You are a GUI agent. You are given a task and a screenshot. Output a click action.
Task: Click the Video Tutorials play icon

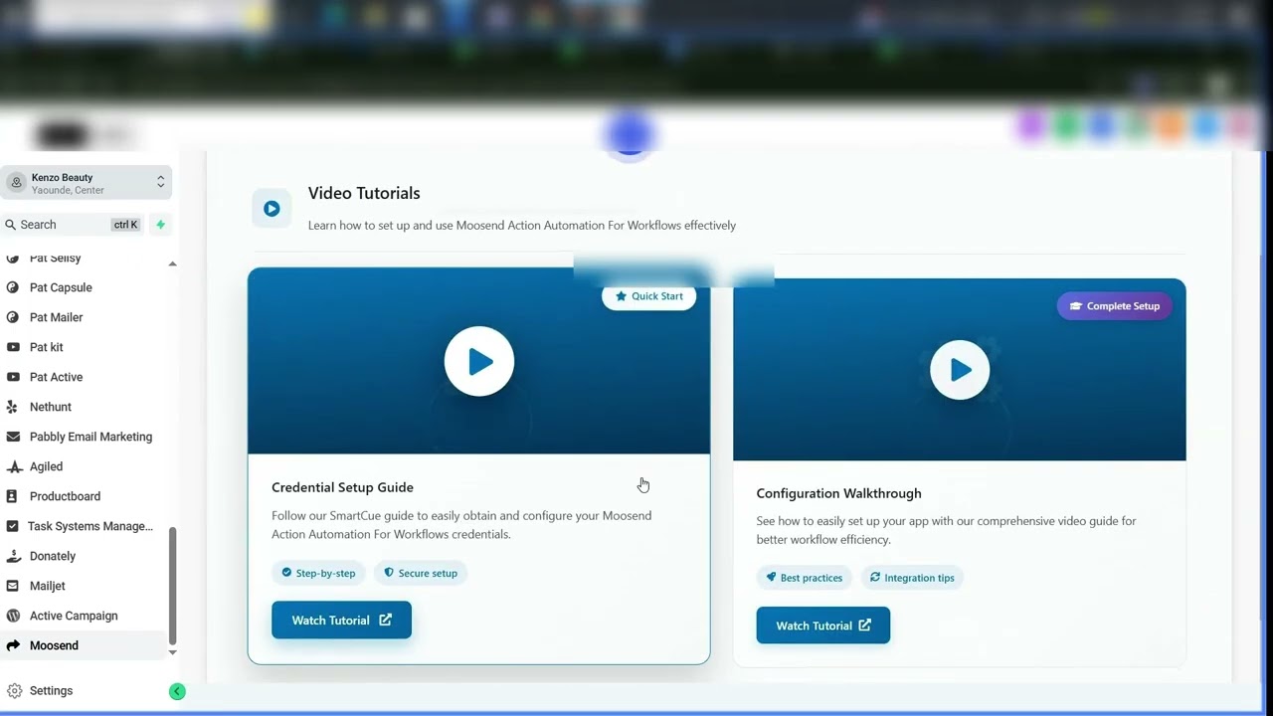(x=272, y=209)
